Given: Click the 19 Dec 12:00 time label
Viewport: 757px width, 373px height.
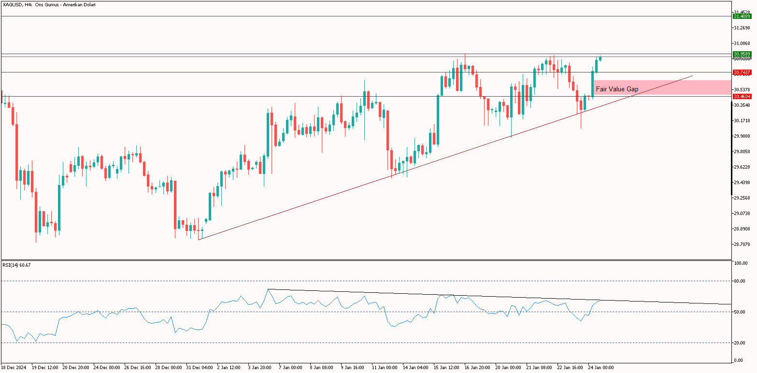Looking at the screenshot, I should tap(45, 367).
